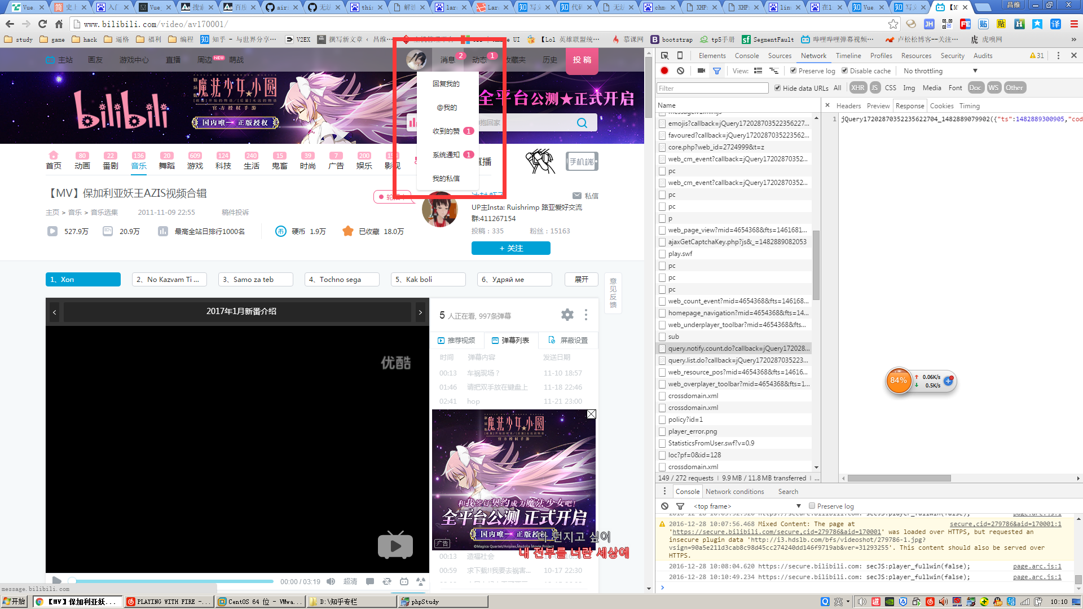The width and height of the screenshot is (1083, 609).
Task: Clear the network log
Action: pos(681,70)
